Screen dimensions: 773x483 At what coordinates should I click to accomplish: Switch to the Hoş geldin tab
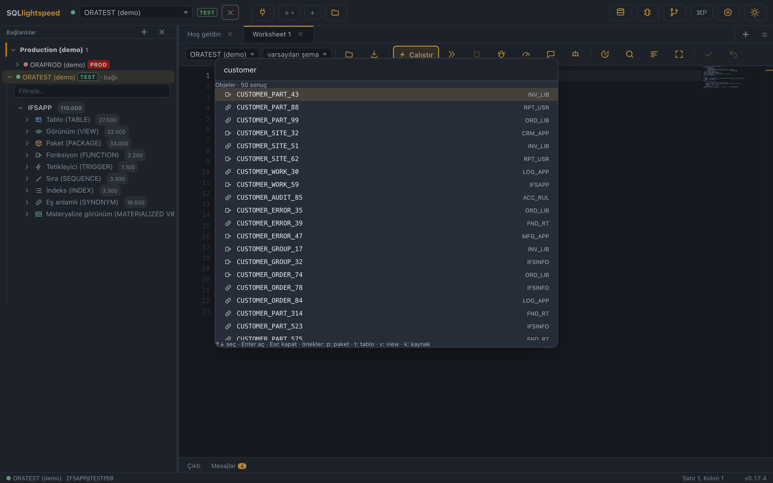pyautogui.click(x=204, y=34)
